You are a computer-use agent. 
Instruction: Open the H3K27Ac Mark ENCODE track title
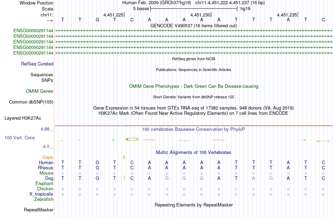tap(193, 113)
